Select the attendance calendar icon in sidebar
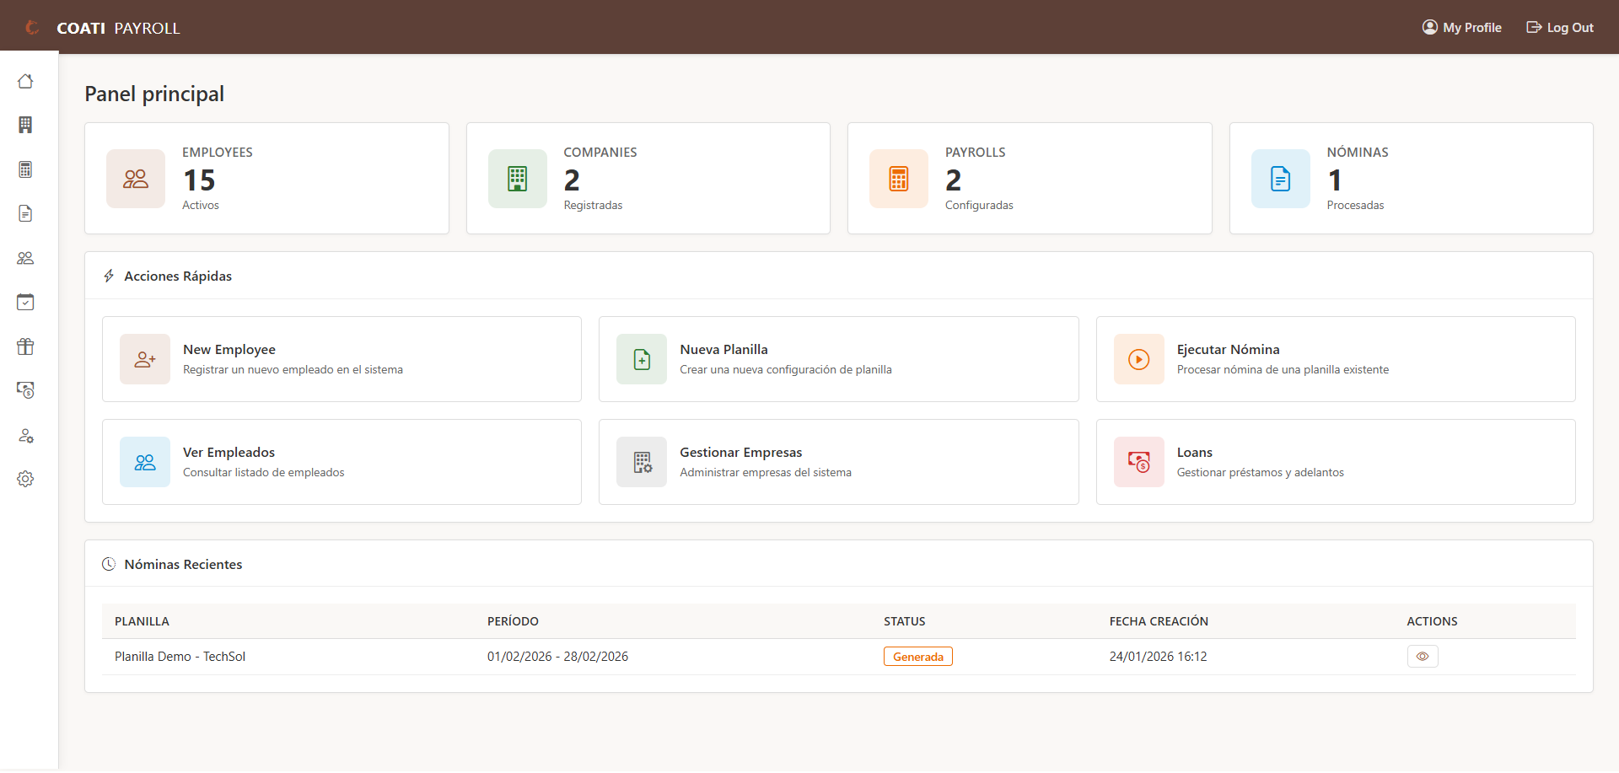This screenshot has height=773, width=1619. tap(26, 302)
